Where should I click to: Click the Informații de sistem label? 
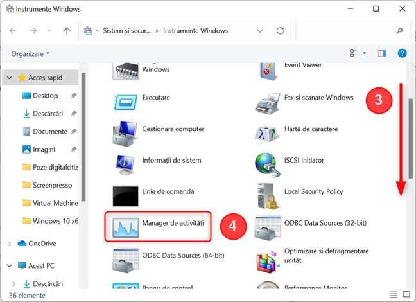click(171, 160)
